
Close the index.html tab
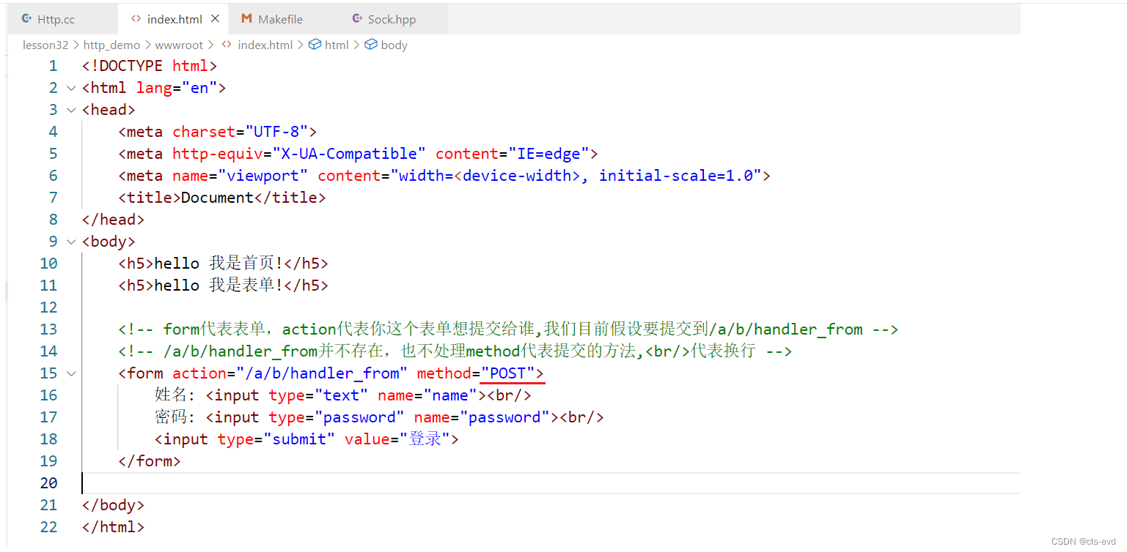tap(214, 19)
